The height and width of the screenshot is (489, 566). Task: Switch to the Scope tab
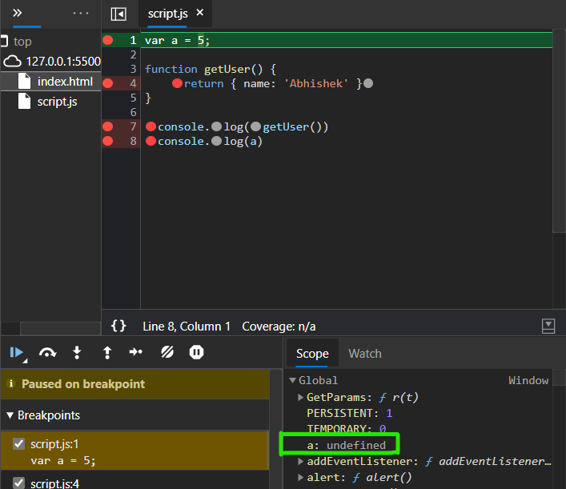tap(312, 353)
